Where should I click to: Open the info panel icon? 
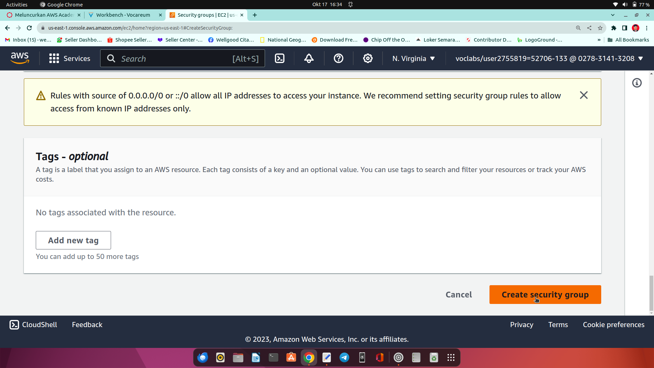pos(637,83)
